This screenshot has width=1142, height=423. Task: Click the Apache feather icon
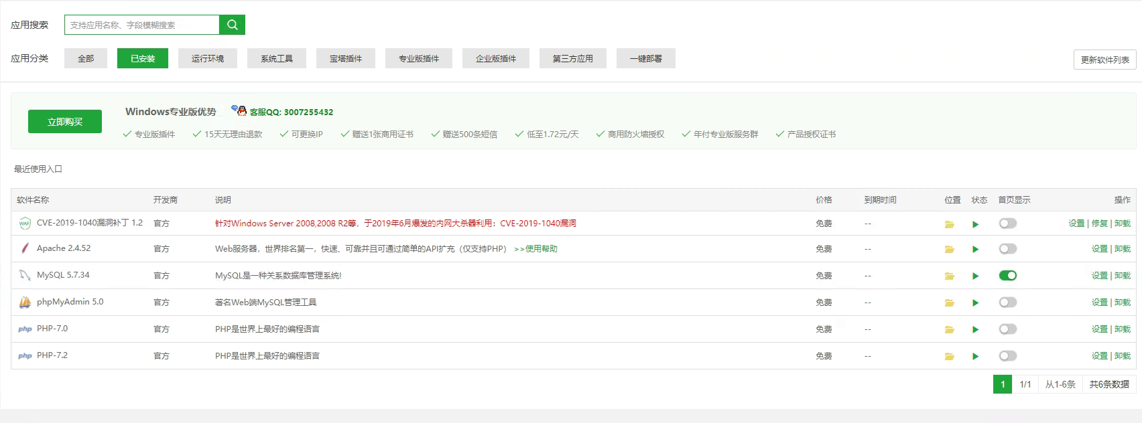25,248
